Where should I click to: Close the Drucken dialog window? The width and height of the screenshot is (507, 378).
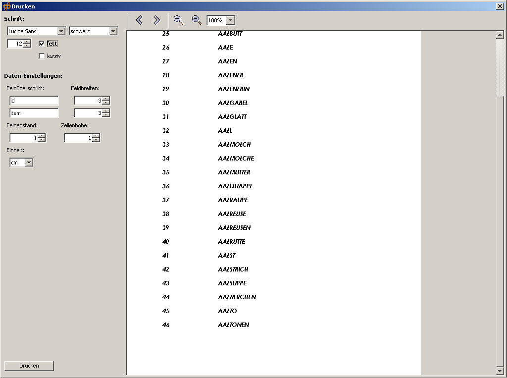[x=500, y=6]
